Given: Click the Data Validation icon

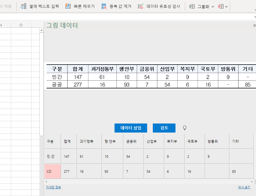Looking at the screenshot, I should [x=140, y=6].
